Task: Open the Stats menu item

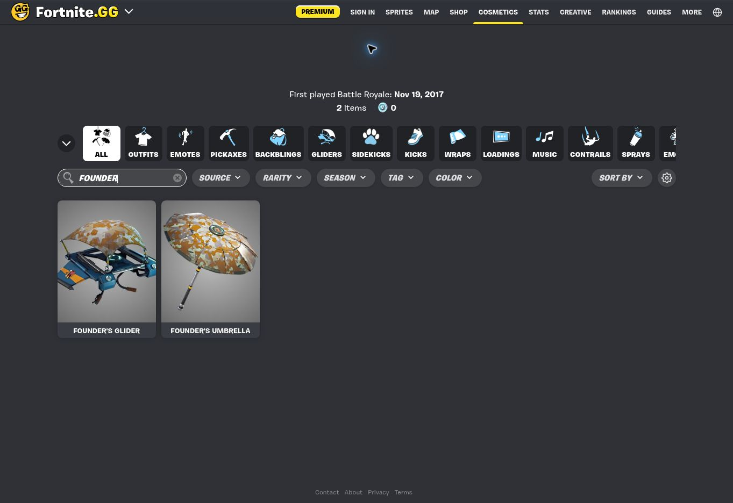Action: coord(539,12)
